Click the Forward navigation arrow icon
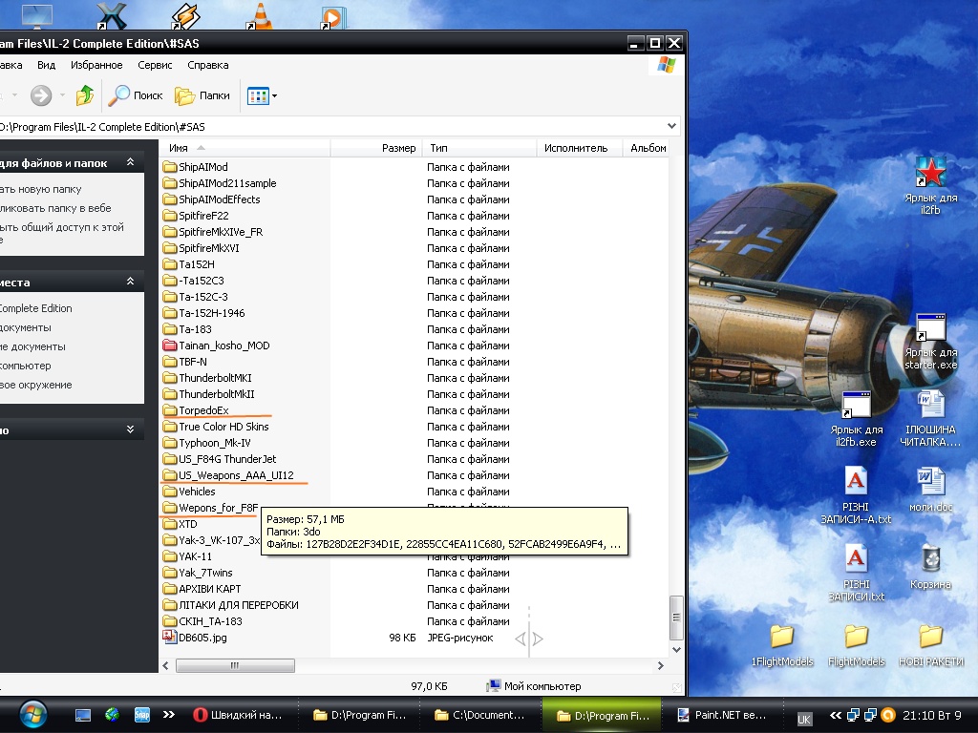 pos(41,95)
